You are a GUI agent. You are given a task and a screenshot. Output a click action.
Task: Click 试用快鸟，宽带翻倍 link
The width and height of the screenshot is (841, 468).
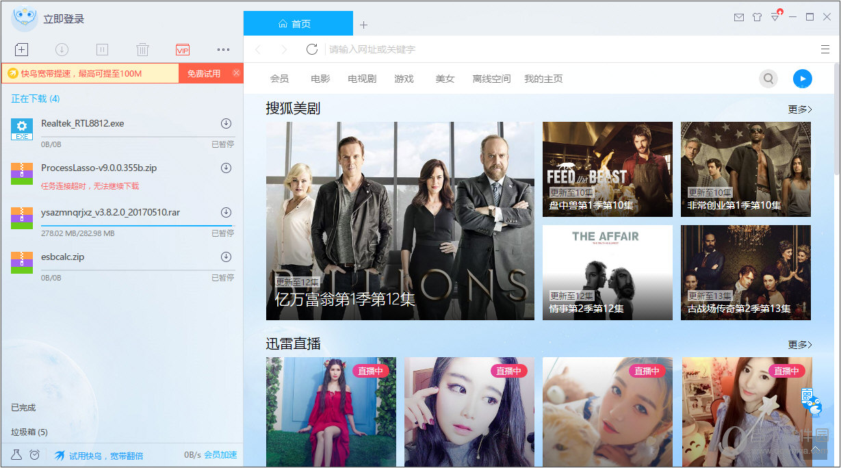click(x=106, y=455)
